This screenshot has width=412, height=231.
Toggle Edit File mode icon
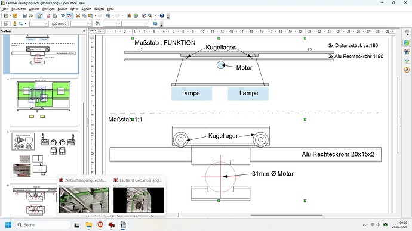click(x=39, y=15)
